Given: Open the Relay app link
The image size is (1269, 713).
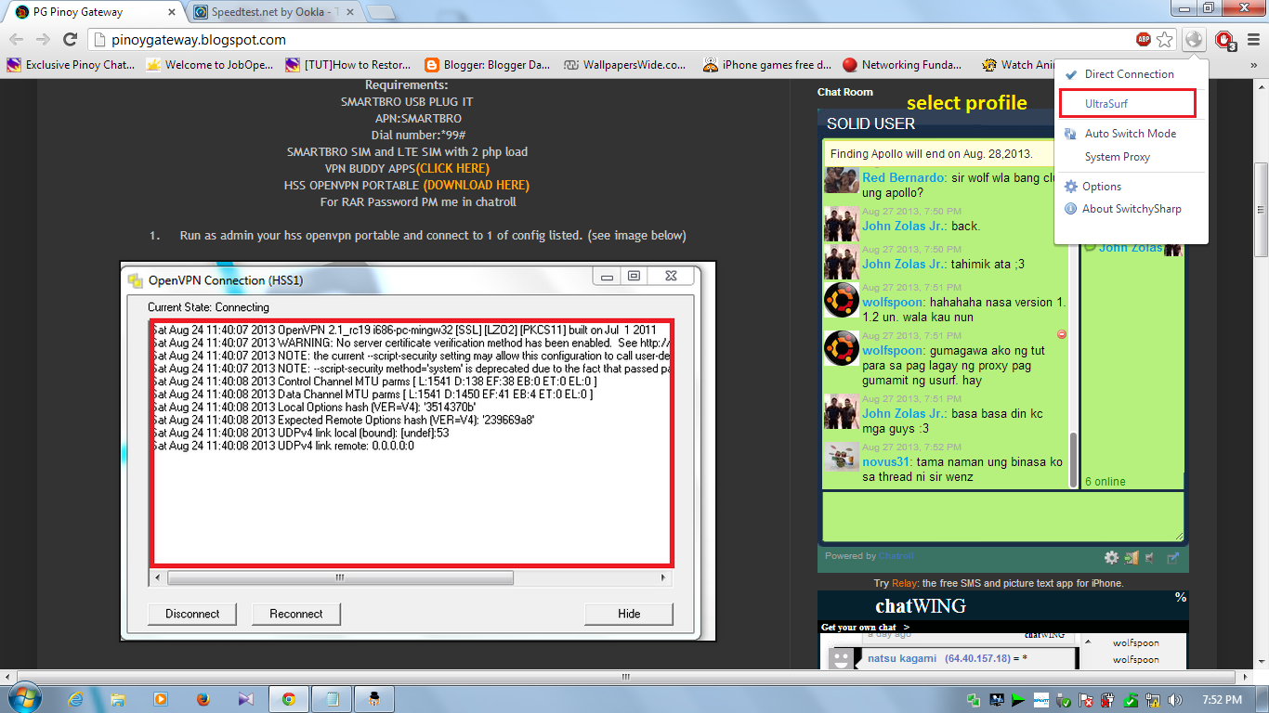Looking at the screenshot, I should click(x=904, y=583).
